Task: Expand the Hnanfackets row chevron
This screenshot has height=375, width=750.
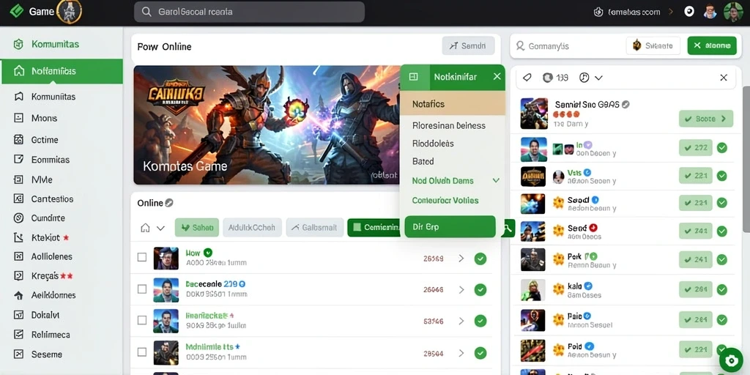Action: coord(461,321)
